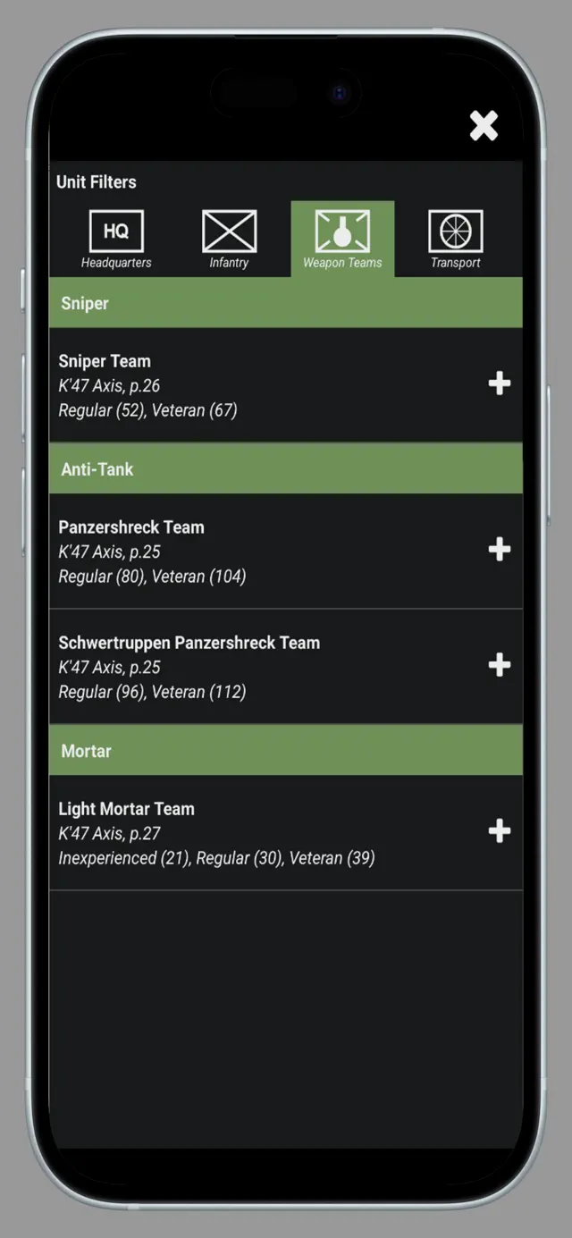Click the grenade symbol for Weapon Teams
This screenshot has height=1238, width=572.
tap(342, 230)
